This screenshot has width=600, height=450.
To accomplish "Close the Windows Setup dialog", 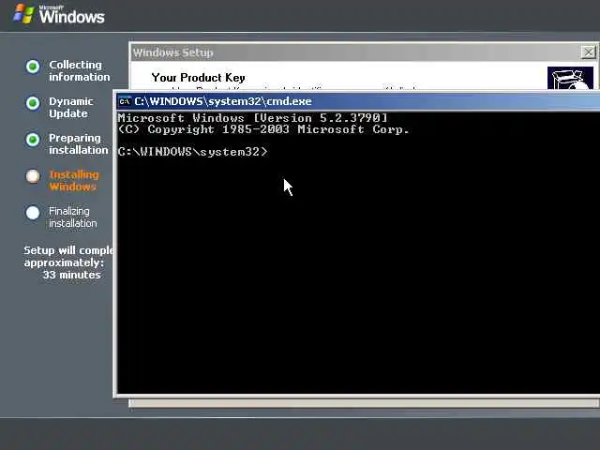I will pos(588,52).
